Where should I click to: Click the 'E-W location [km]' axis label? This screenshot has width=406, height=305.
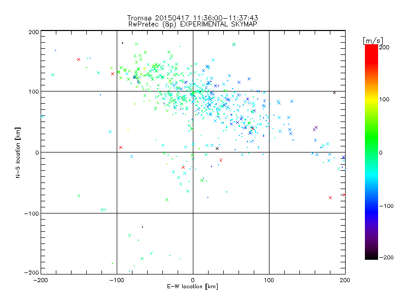point(192,287)
